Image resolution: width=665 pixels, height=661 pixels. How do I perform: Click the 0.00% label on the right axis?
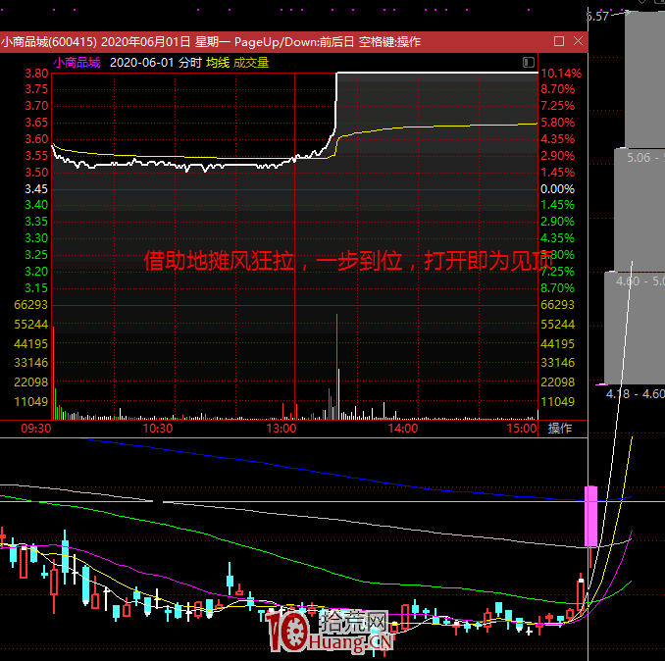tap(557, 189)
